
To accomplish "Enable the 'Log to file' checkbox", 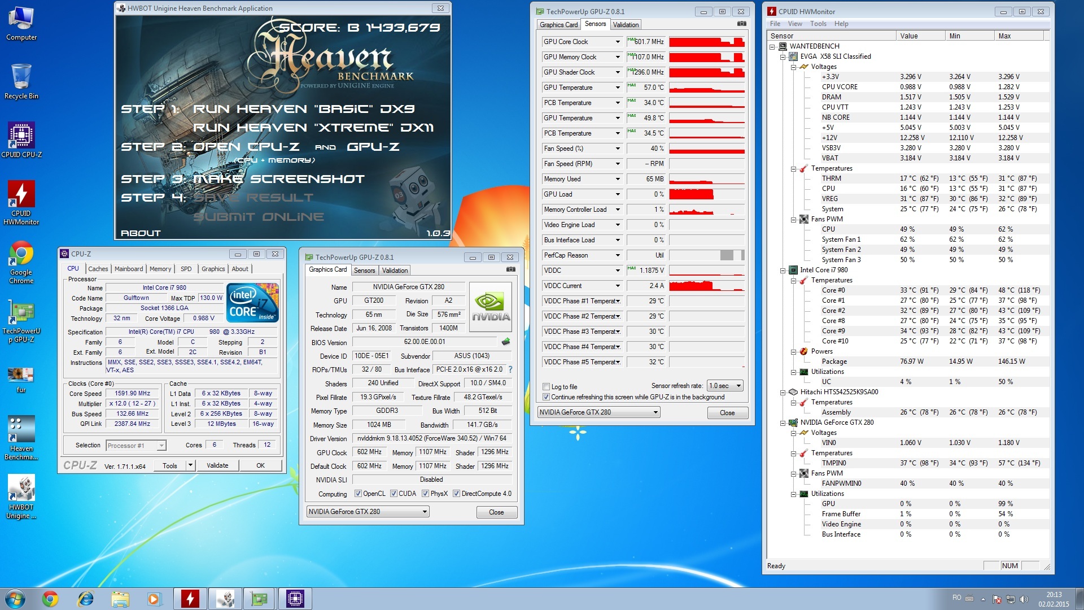I will [546, 387].
